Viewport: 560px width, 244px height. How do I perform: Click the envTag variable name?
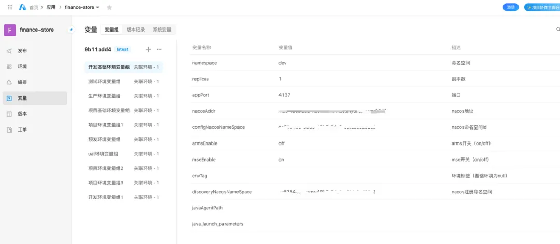(200, 176)
